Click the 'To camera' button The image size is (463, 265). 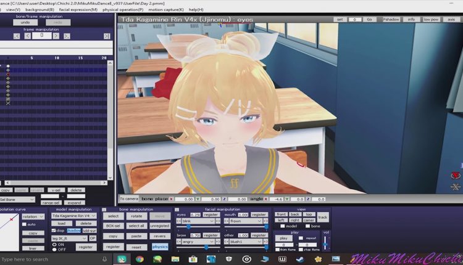[129, 198]
